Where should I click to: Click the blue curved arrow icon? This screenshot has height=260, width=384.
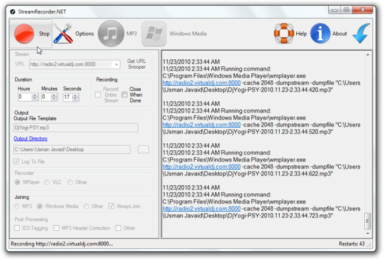click(x=361, y=33)
